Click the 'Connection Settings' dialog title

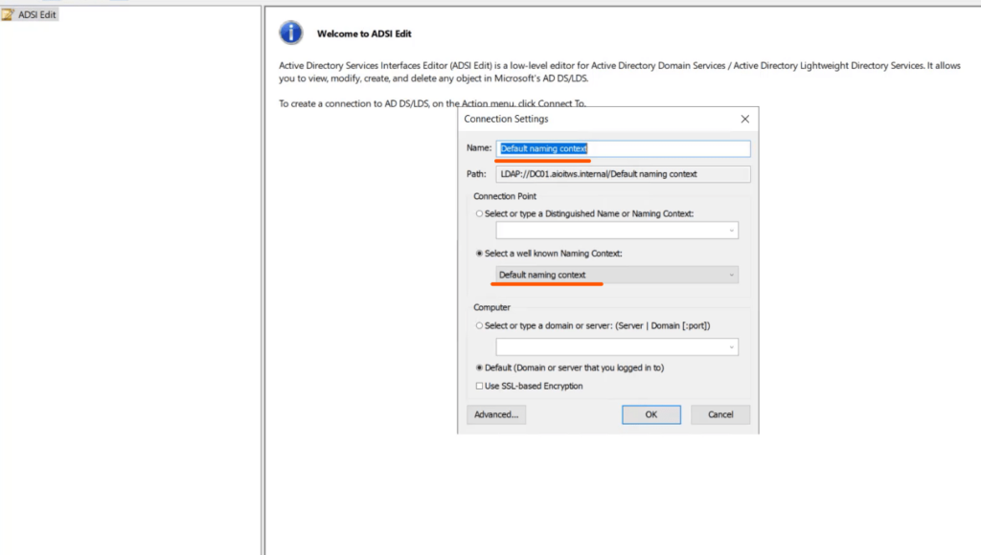pos(506,119)
